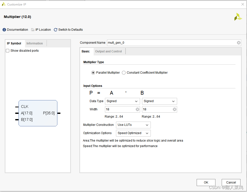Viewport: 247px width, 192px height.
Task: Click the A[17:0] port on the symbol
Action: (x=27, y=113)
